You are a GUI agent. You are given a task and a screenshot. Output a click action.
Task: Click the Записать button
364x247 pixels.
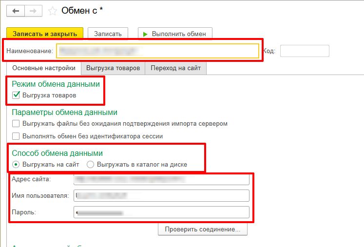click(108, 34)
